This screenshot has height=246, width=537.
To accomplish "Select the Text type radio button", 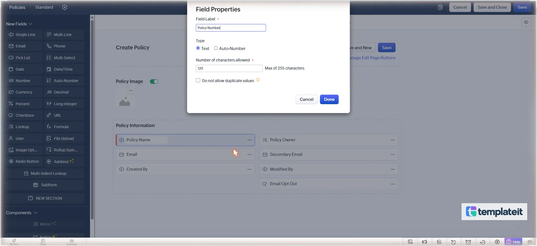I will [198, 48].
